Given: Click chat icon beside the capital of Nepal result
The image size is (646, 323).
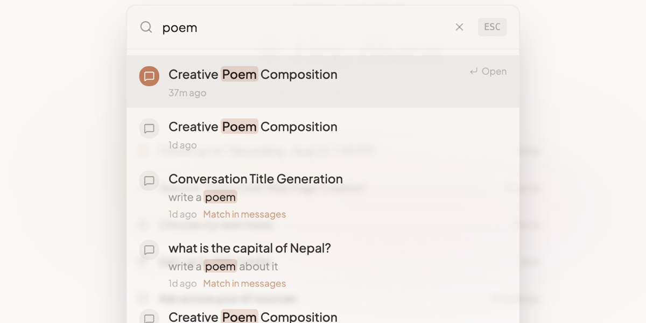Looking at the screenshot, I should (149, 250).
